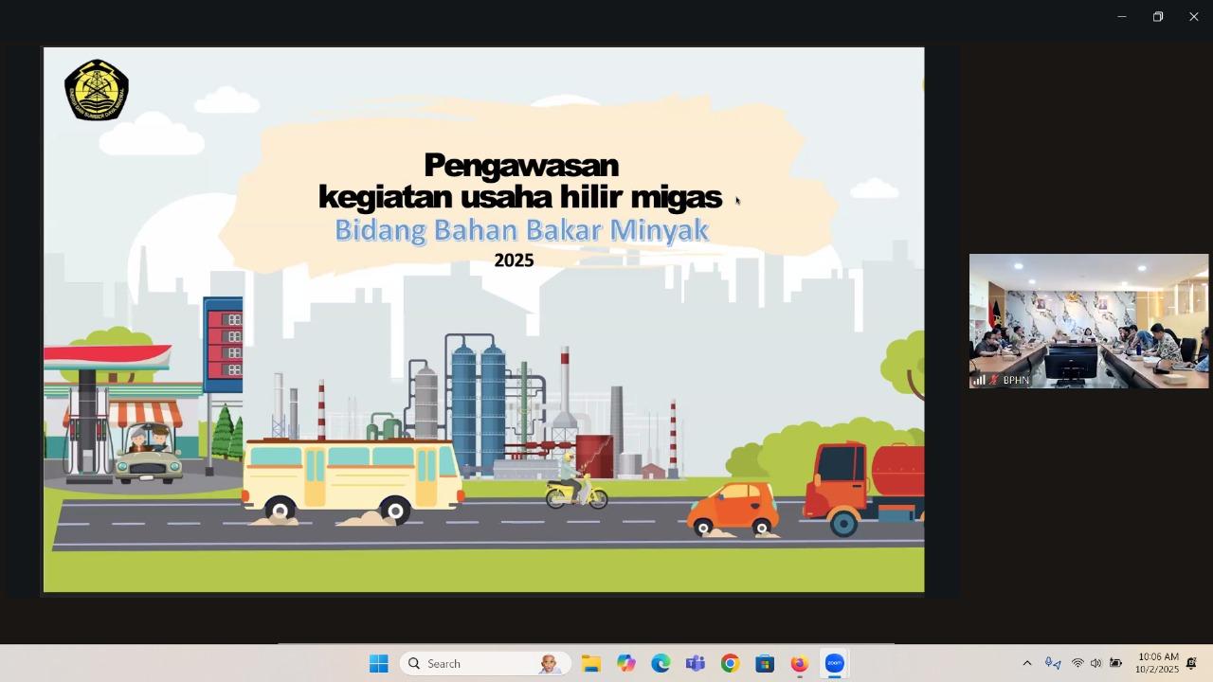The image size is (1213, 682).
Task: Expand hidden system tray icons
Action: tap(1026, 663)
